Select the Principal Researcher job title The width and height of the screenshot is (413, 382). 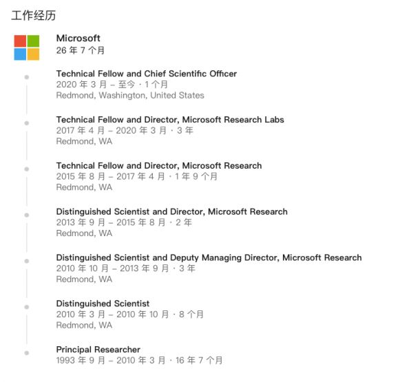pos(98,350)
